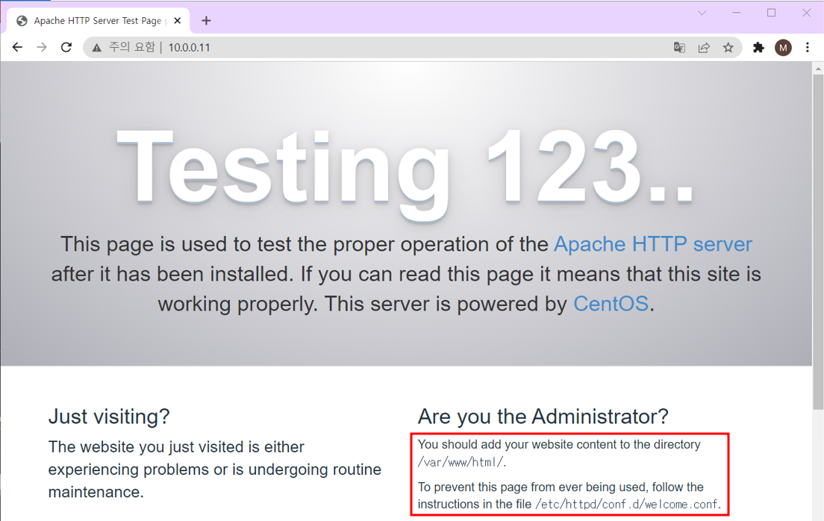The width and height of the screenshot is (824, 521).
Task: Maximize the browser window
Action: (772, 13)
